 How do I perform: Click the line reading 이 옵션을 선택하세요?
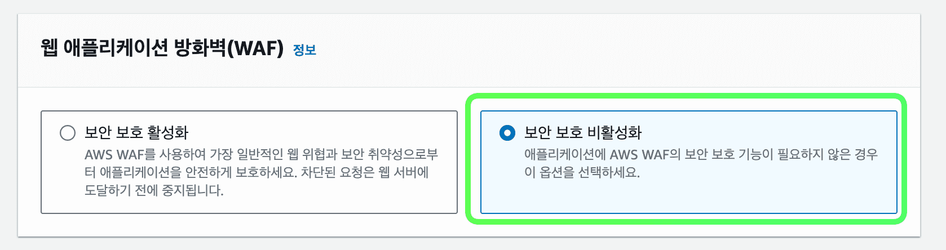[x=582, y=172]
